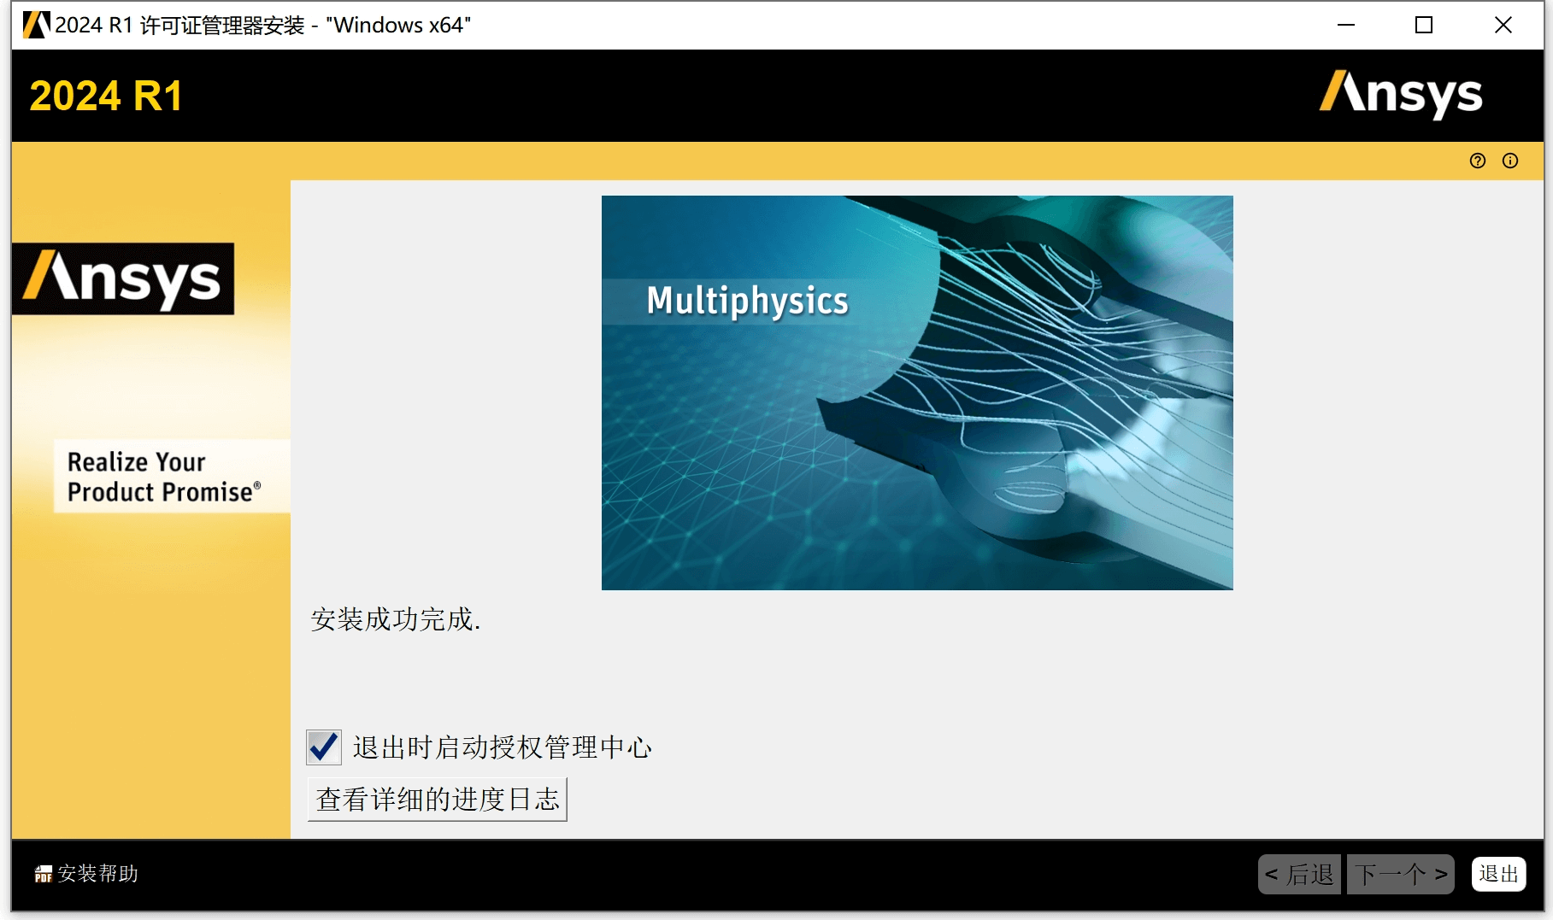Screen dimensions: 1553x920
Task: Click the 安装成功完成 status message
Action: 396,619
